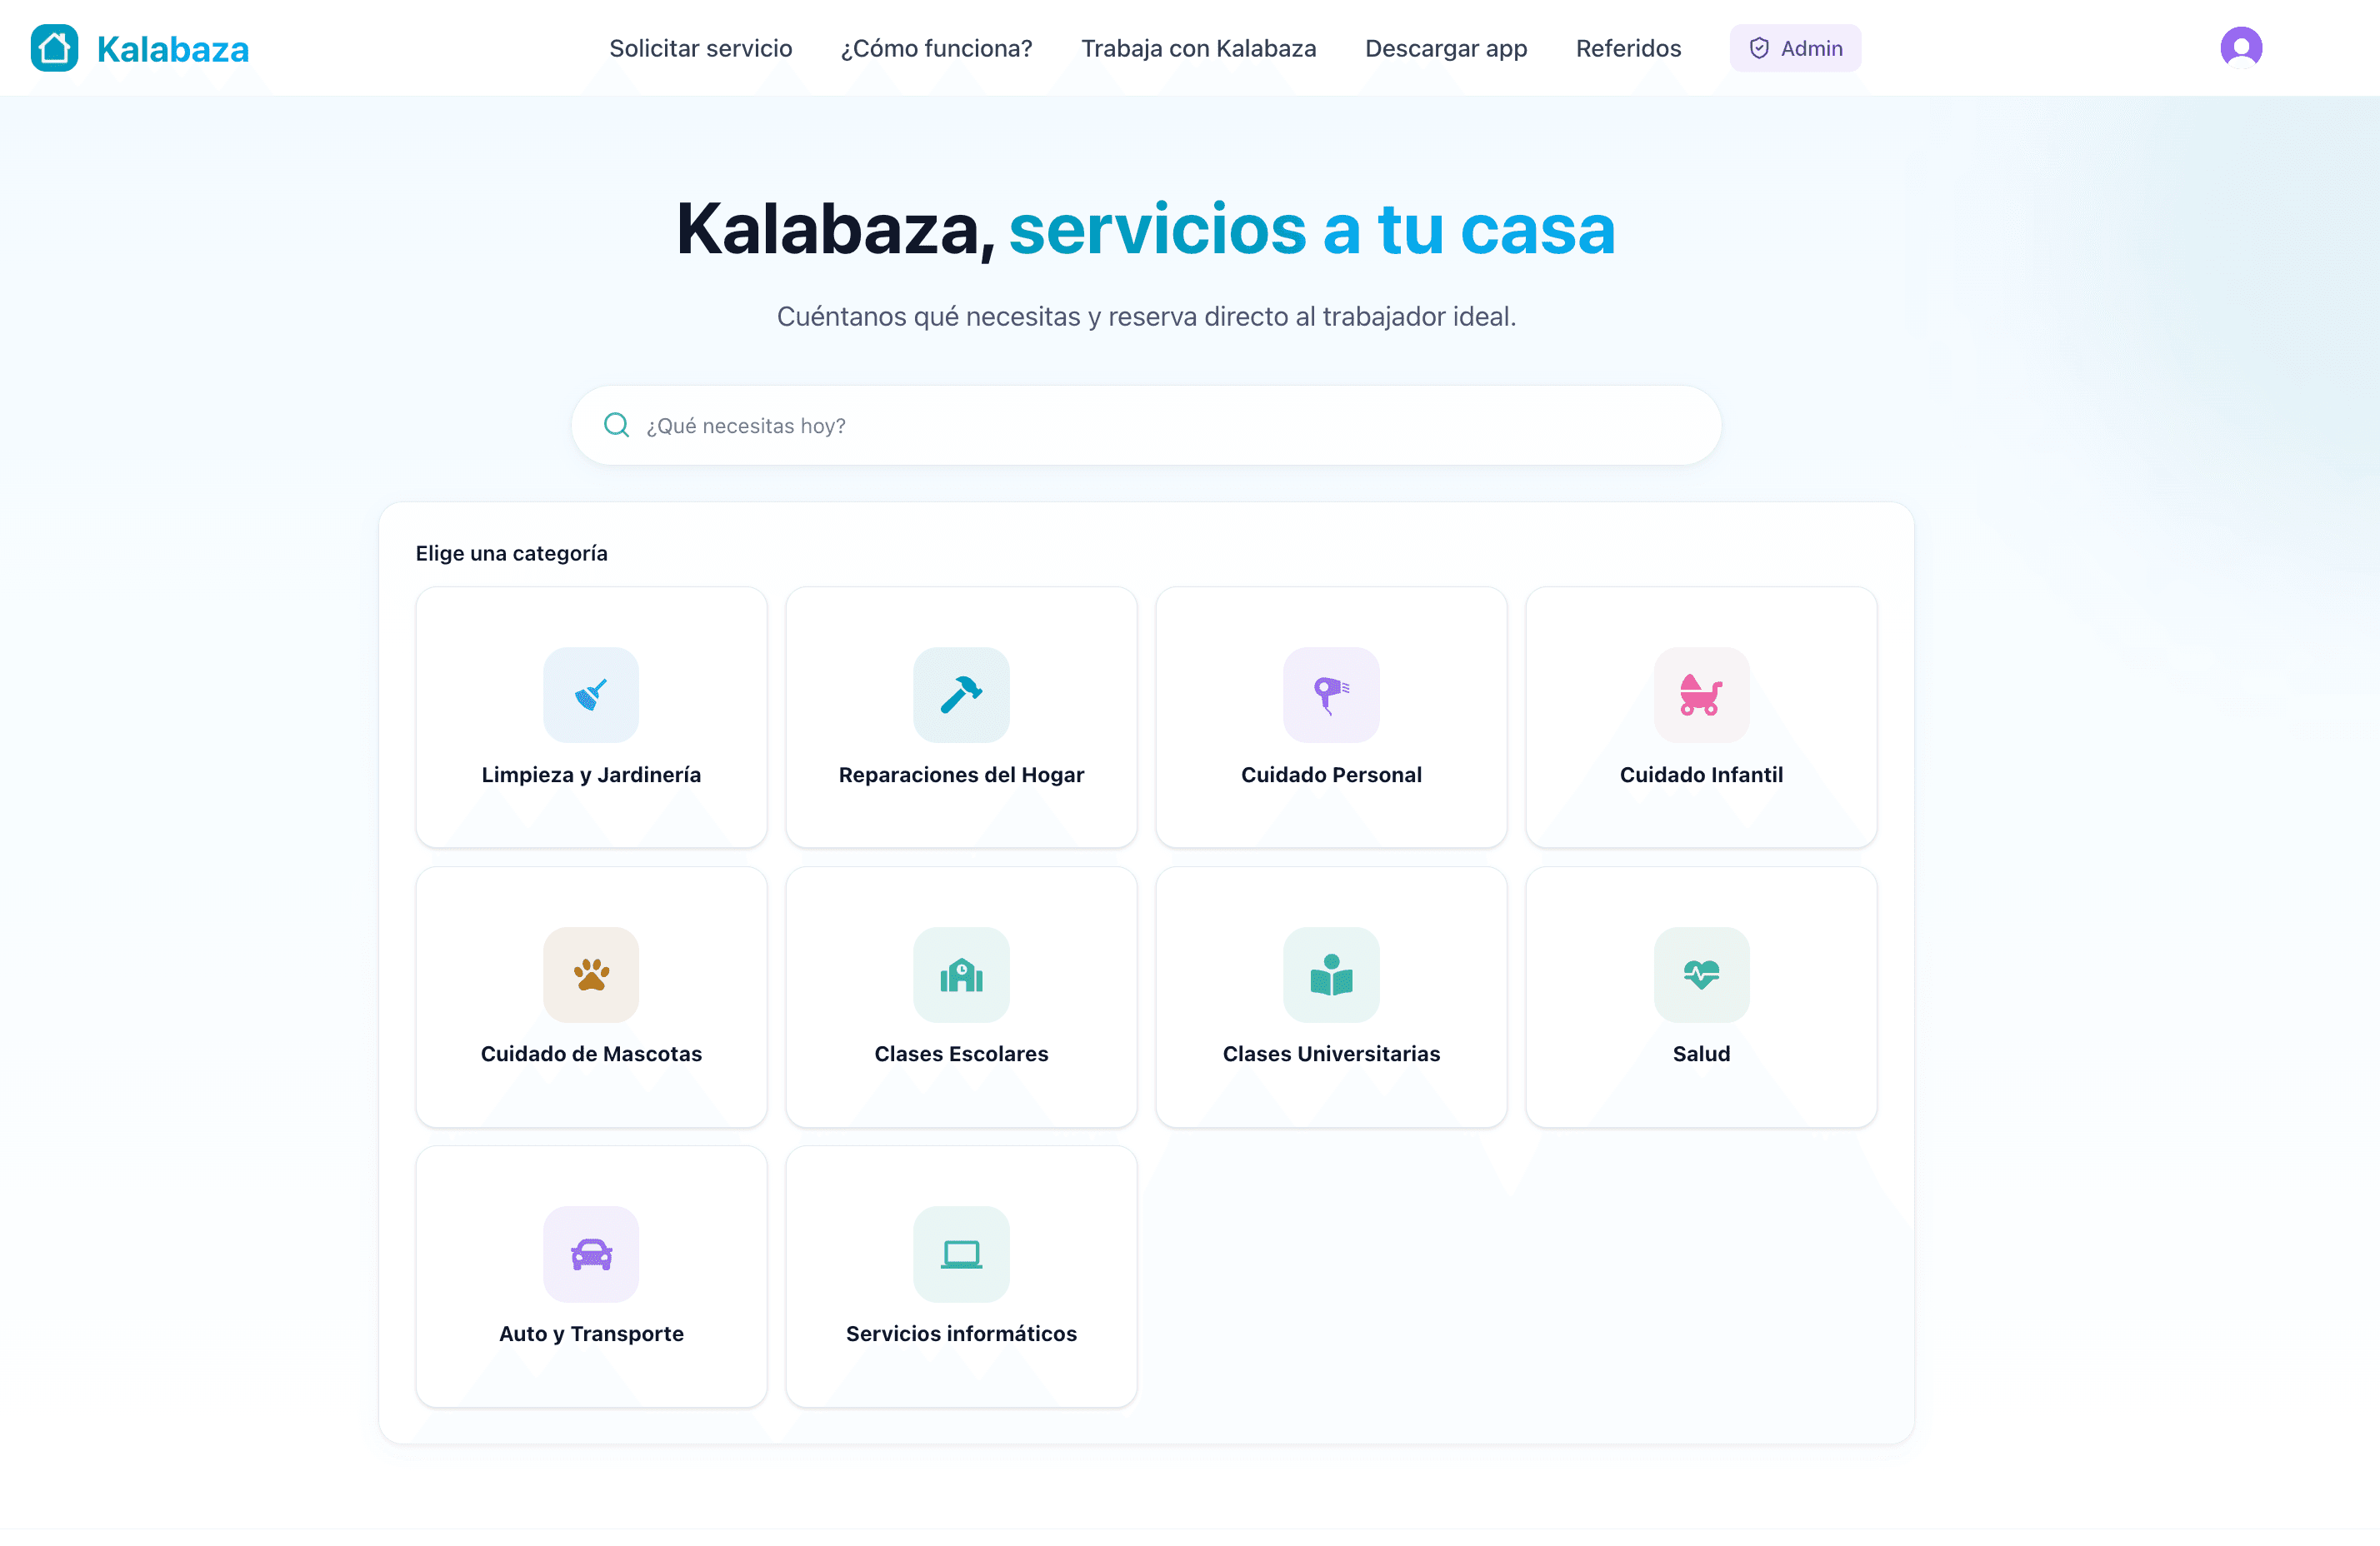2380x1546 pixels.
Task: Go to Trabaja con Kalabaza
Action: tap(1198, 48)
